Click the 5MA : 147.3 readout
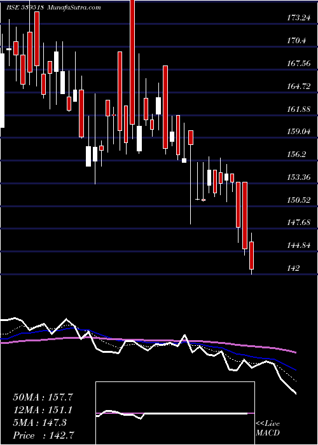Screen dimensions: 318x445 click(x=39, y=423)
